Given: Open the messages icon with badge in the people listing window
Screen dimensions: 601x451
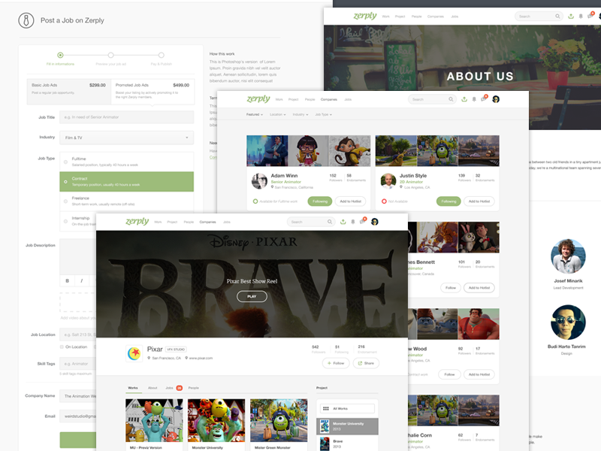Looking at the screenshot, I should point(484,98).
